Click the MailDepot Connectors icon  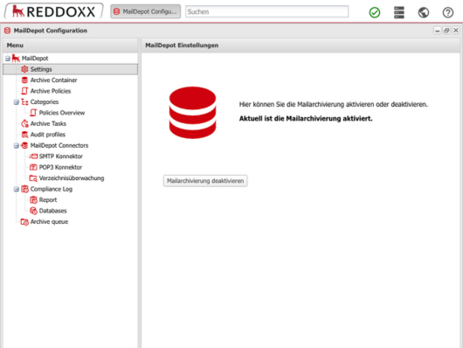[24, 145]
